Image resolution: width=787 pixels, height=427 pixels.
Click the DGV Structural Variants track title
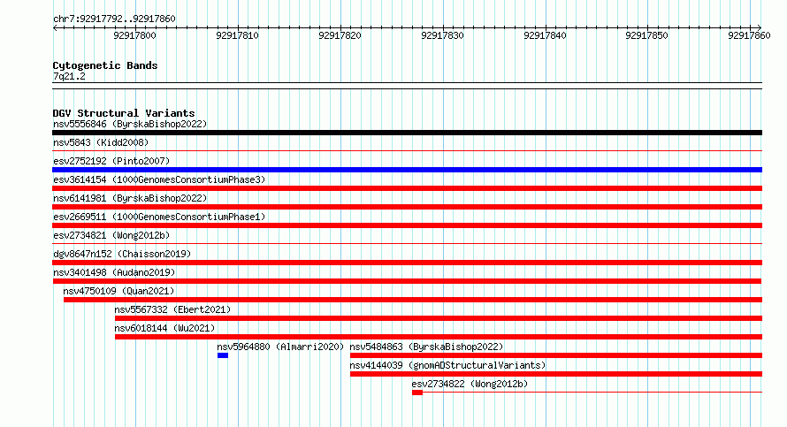[124, 113]
